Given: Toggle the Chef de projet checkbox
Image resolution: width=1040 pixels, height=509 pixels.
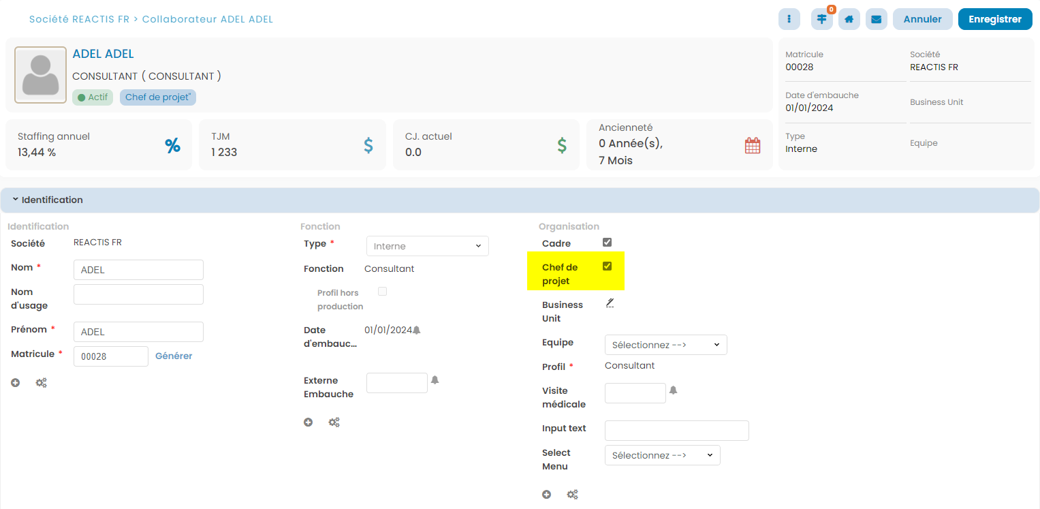Looking at the screenshot, I should (608, 266).
